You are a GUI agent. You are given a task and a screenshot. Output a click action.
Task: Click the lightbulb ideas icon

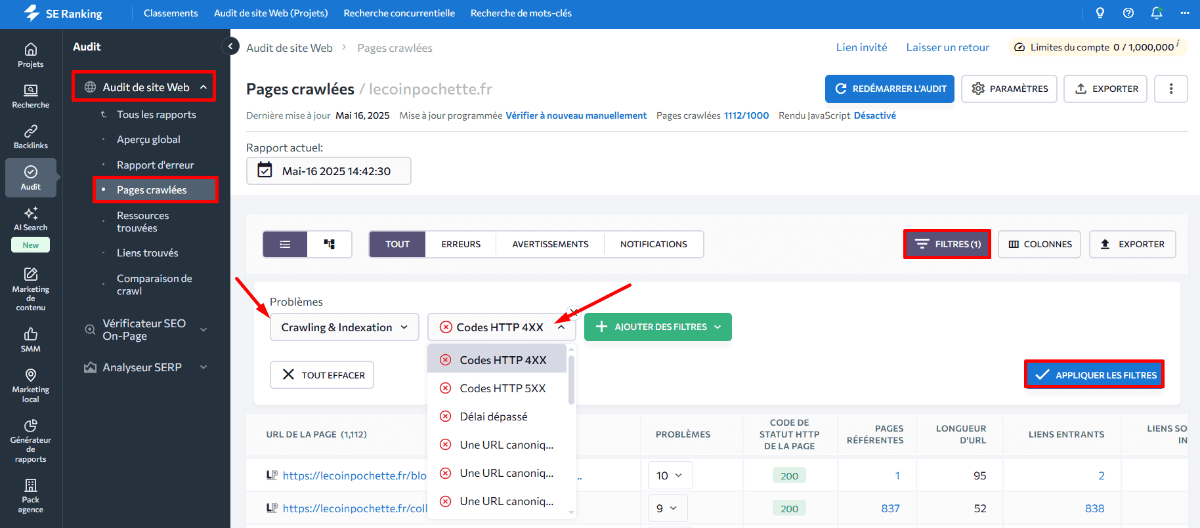click(x=1100, y=13)
